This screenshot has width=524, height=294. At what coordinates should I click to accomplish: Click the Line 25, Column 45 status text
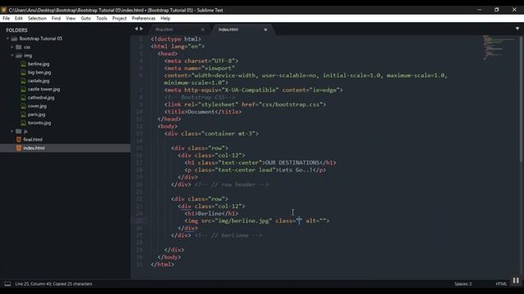coord(53,284)
